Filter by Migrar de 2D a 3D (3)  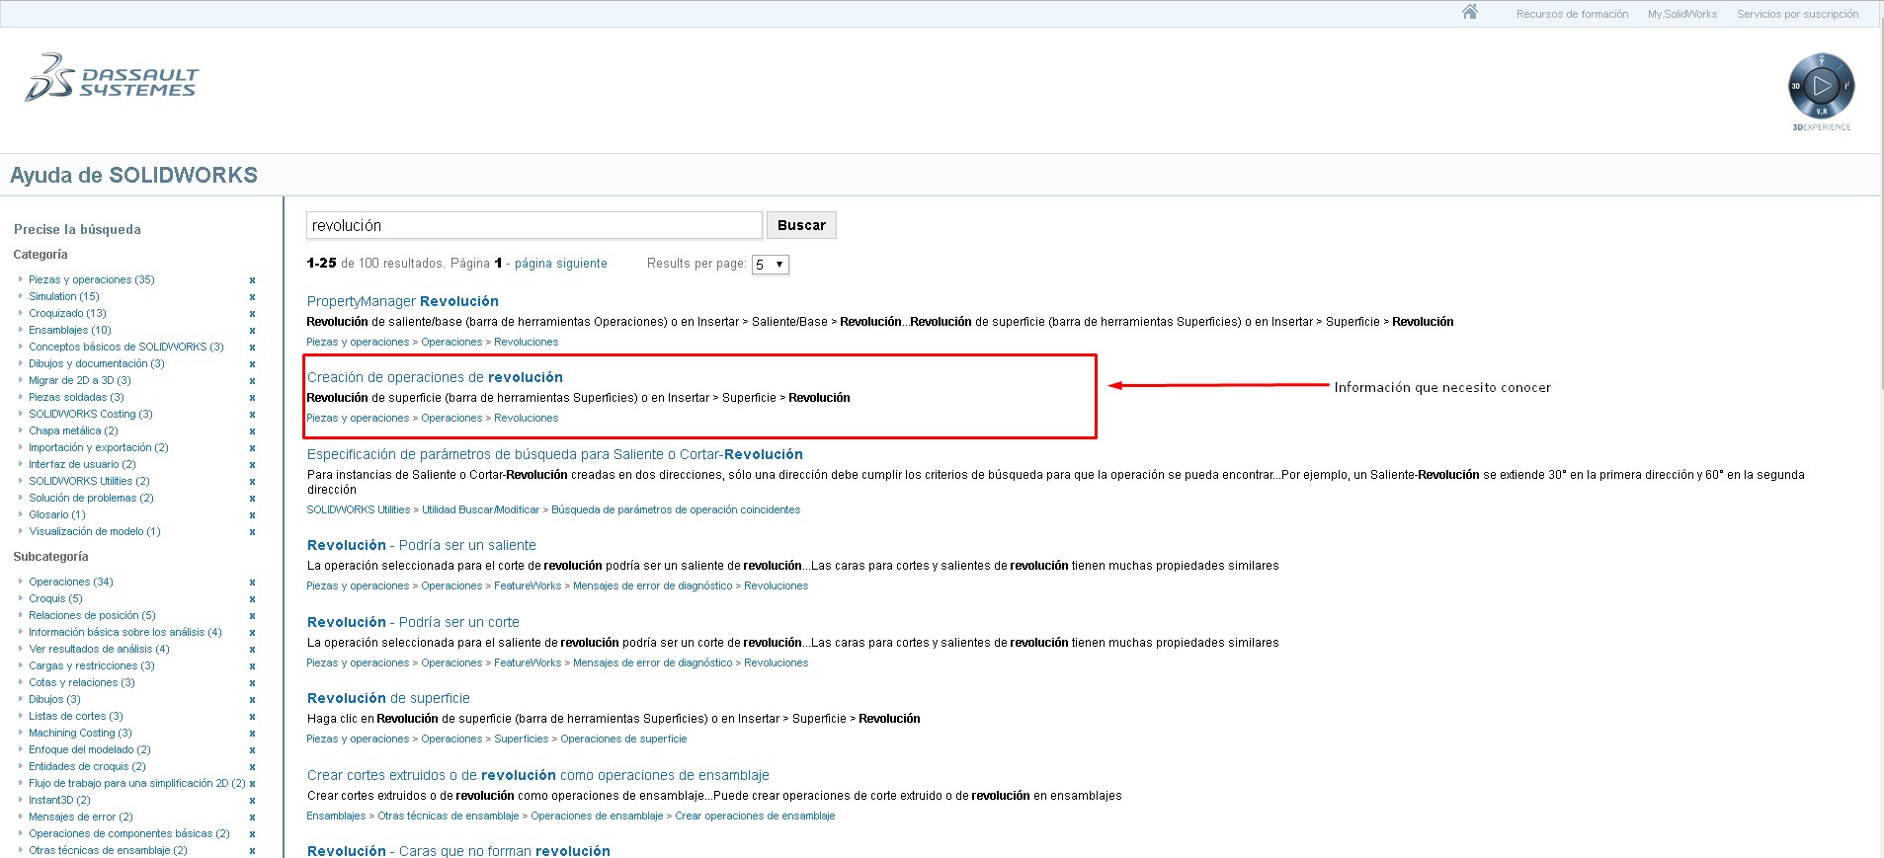80,380
